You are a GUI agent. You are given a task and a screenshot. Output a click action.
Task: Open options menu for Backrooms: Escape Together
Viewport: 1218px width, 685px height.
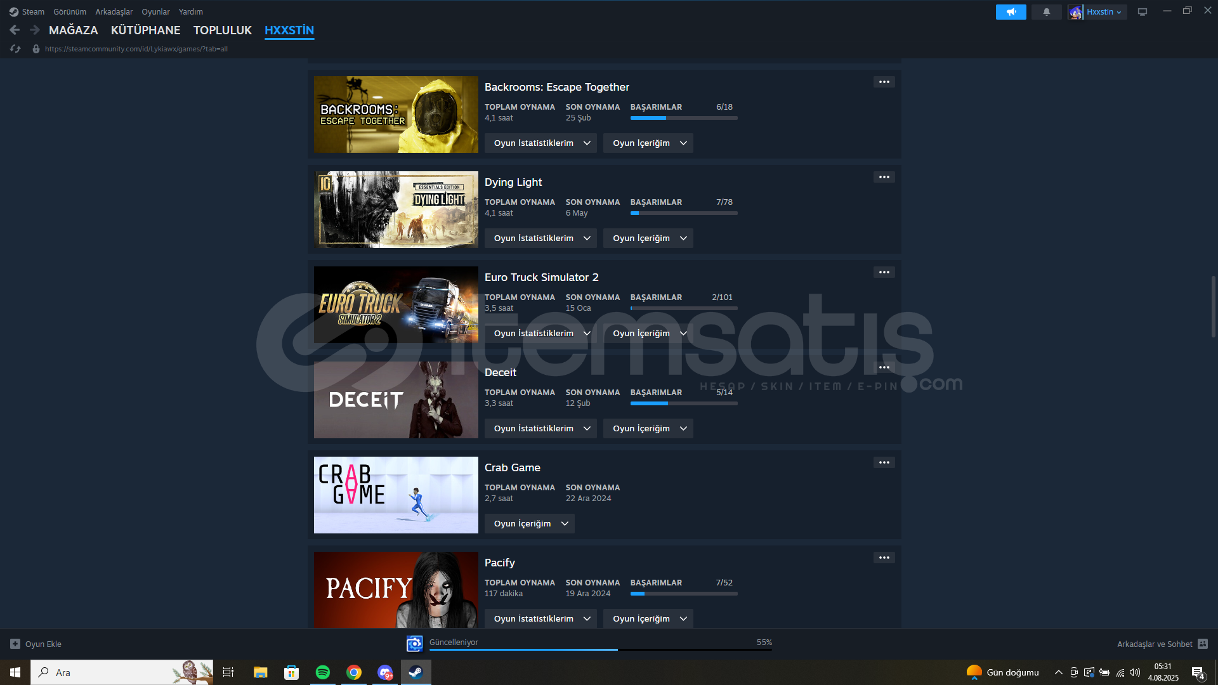point(884,82)
